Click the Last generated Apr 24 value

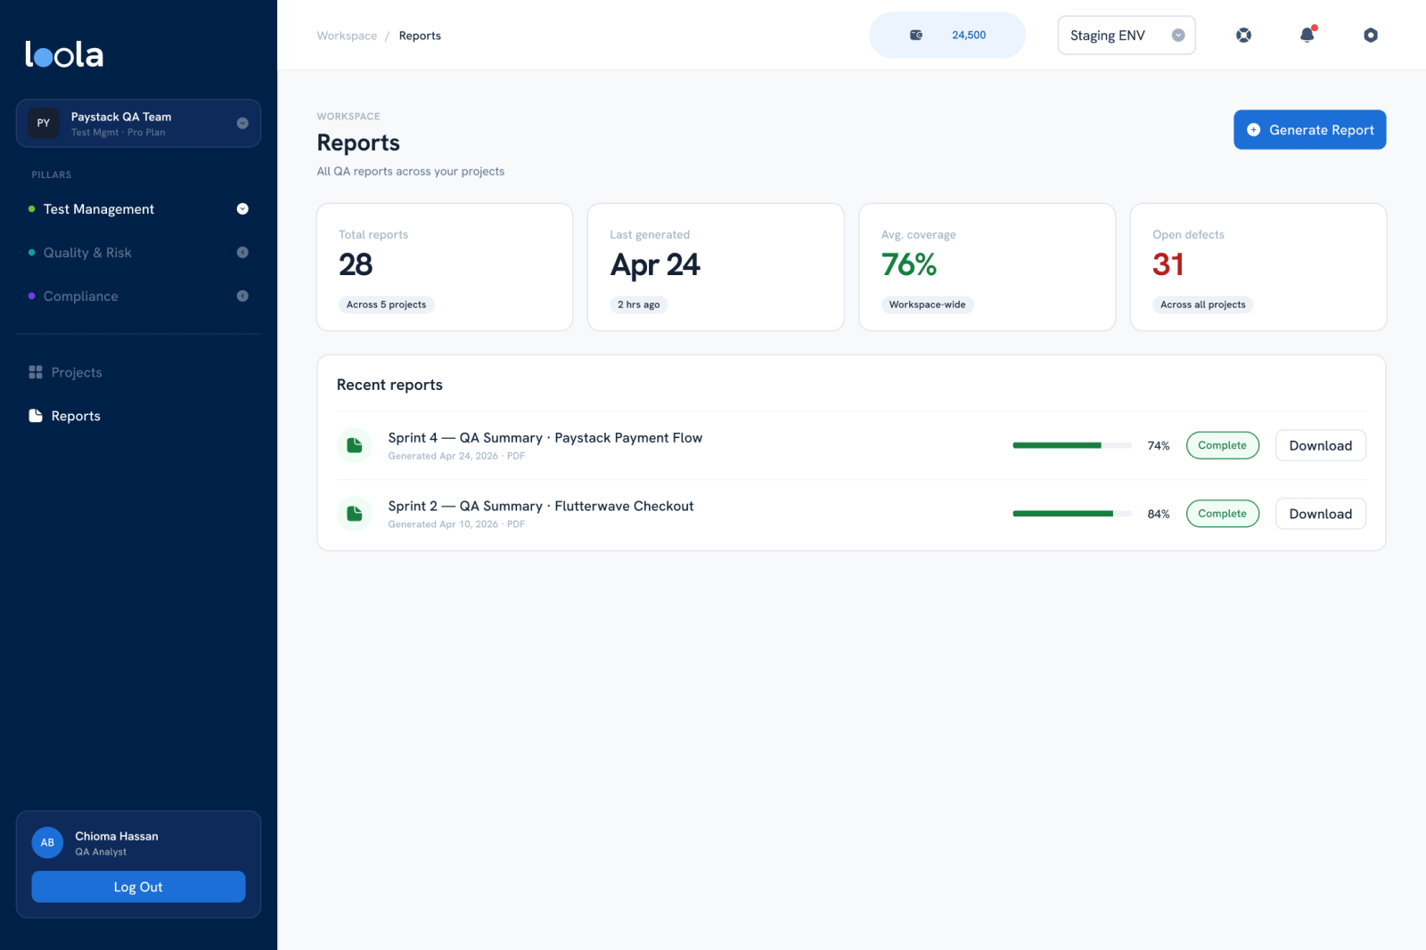(655, 264)
